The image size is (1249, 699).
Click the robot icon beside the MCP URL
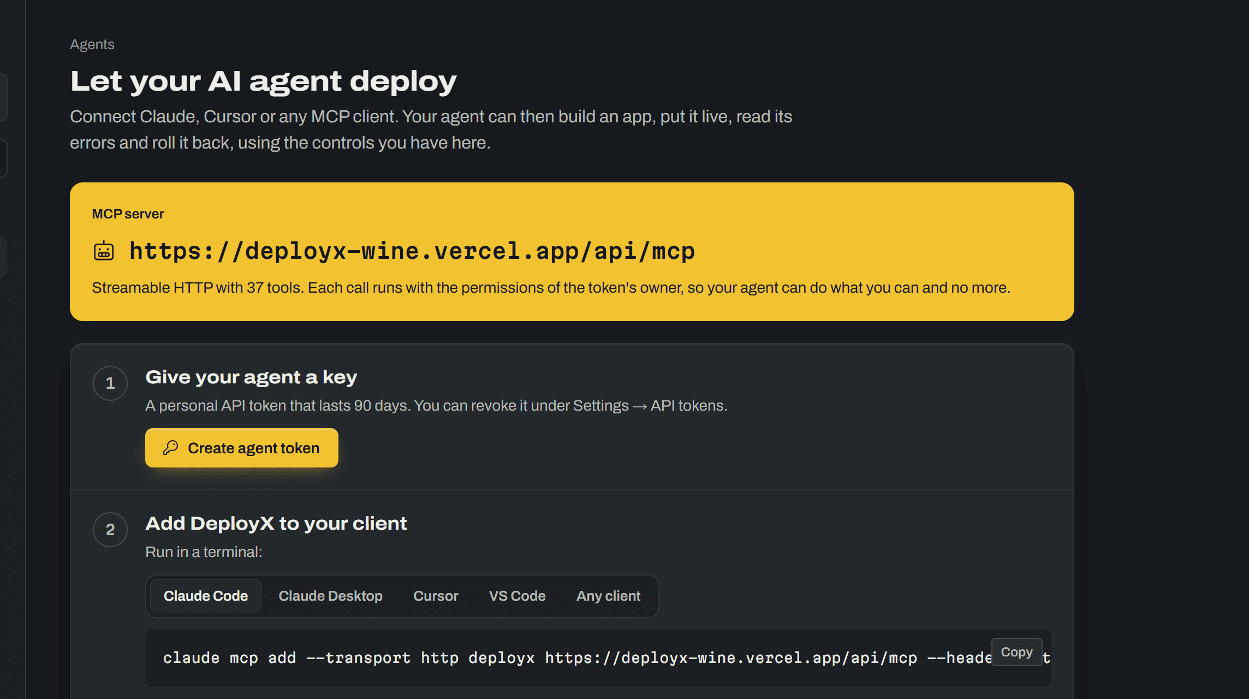point(104,251)
